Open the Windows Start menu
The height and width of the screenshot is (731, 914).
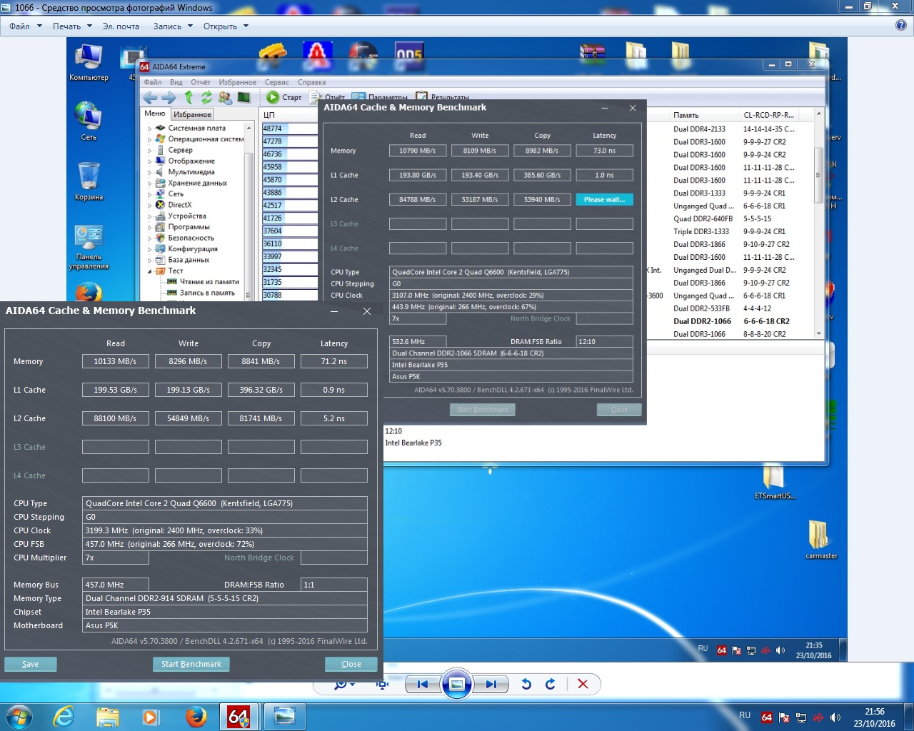pos(19,716)
